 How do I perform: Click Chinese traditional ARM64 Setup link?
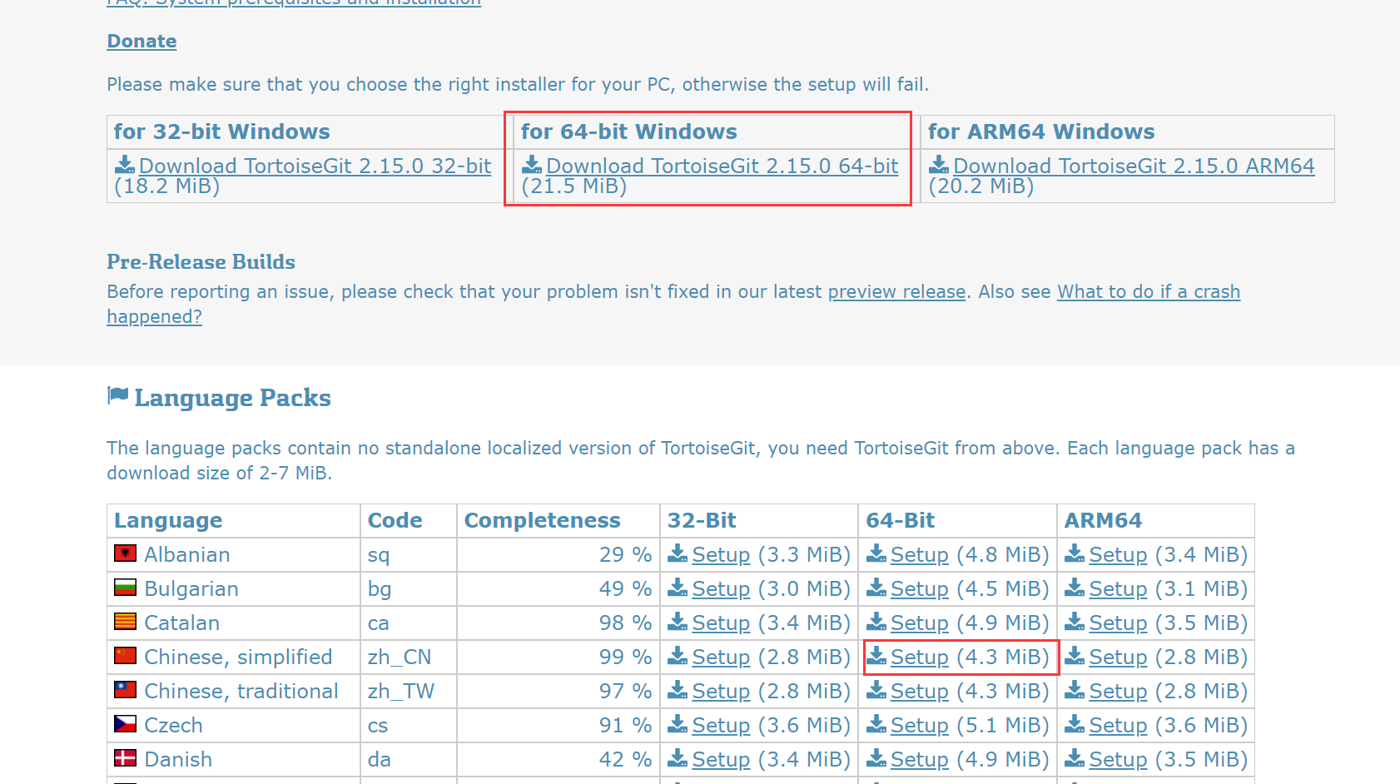click(x=1118, y=691)
